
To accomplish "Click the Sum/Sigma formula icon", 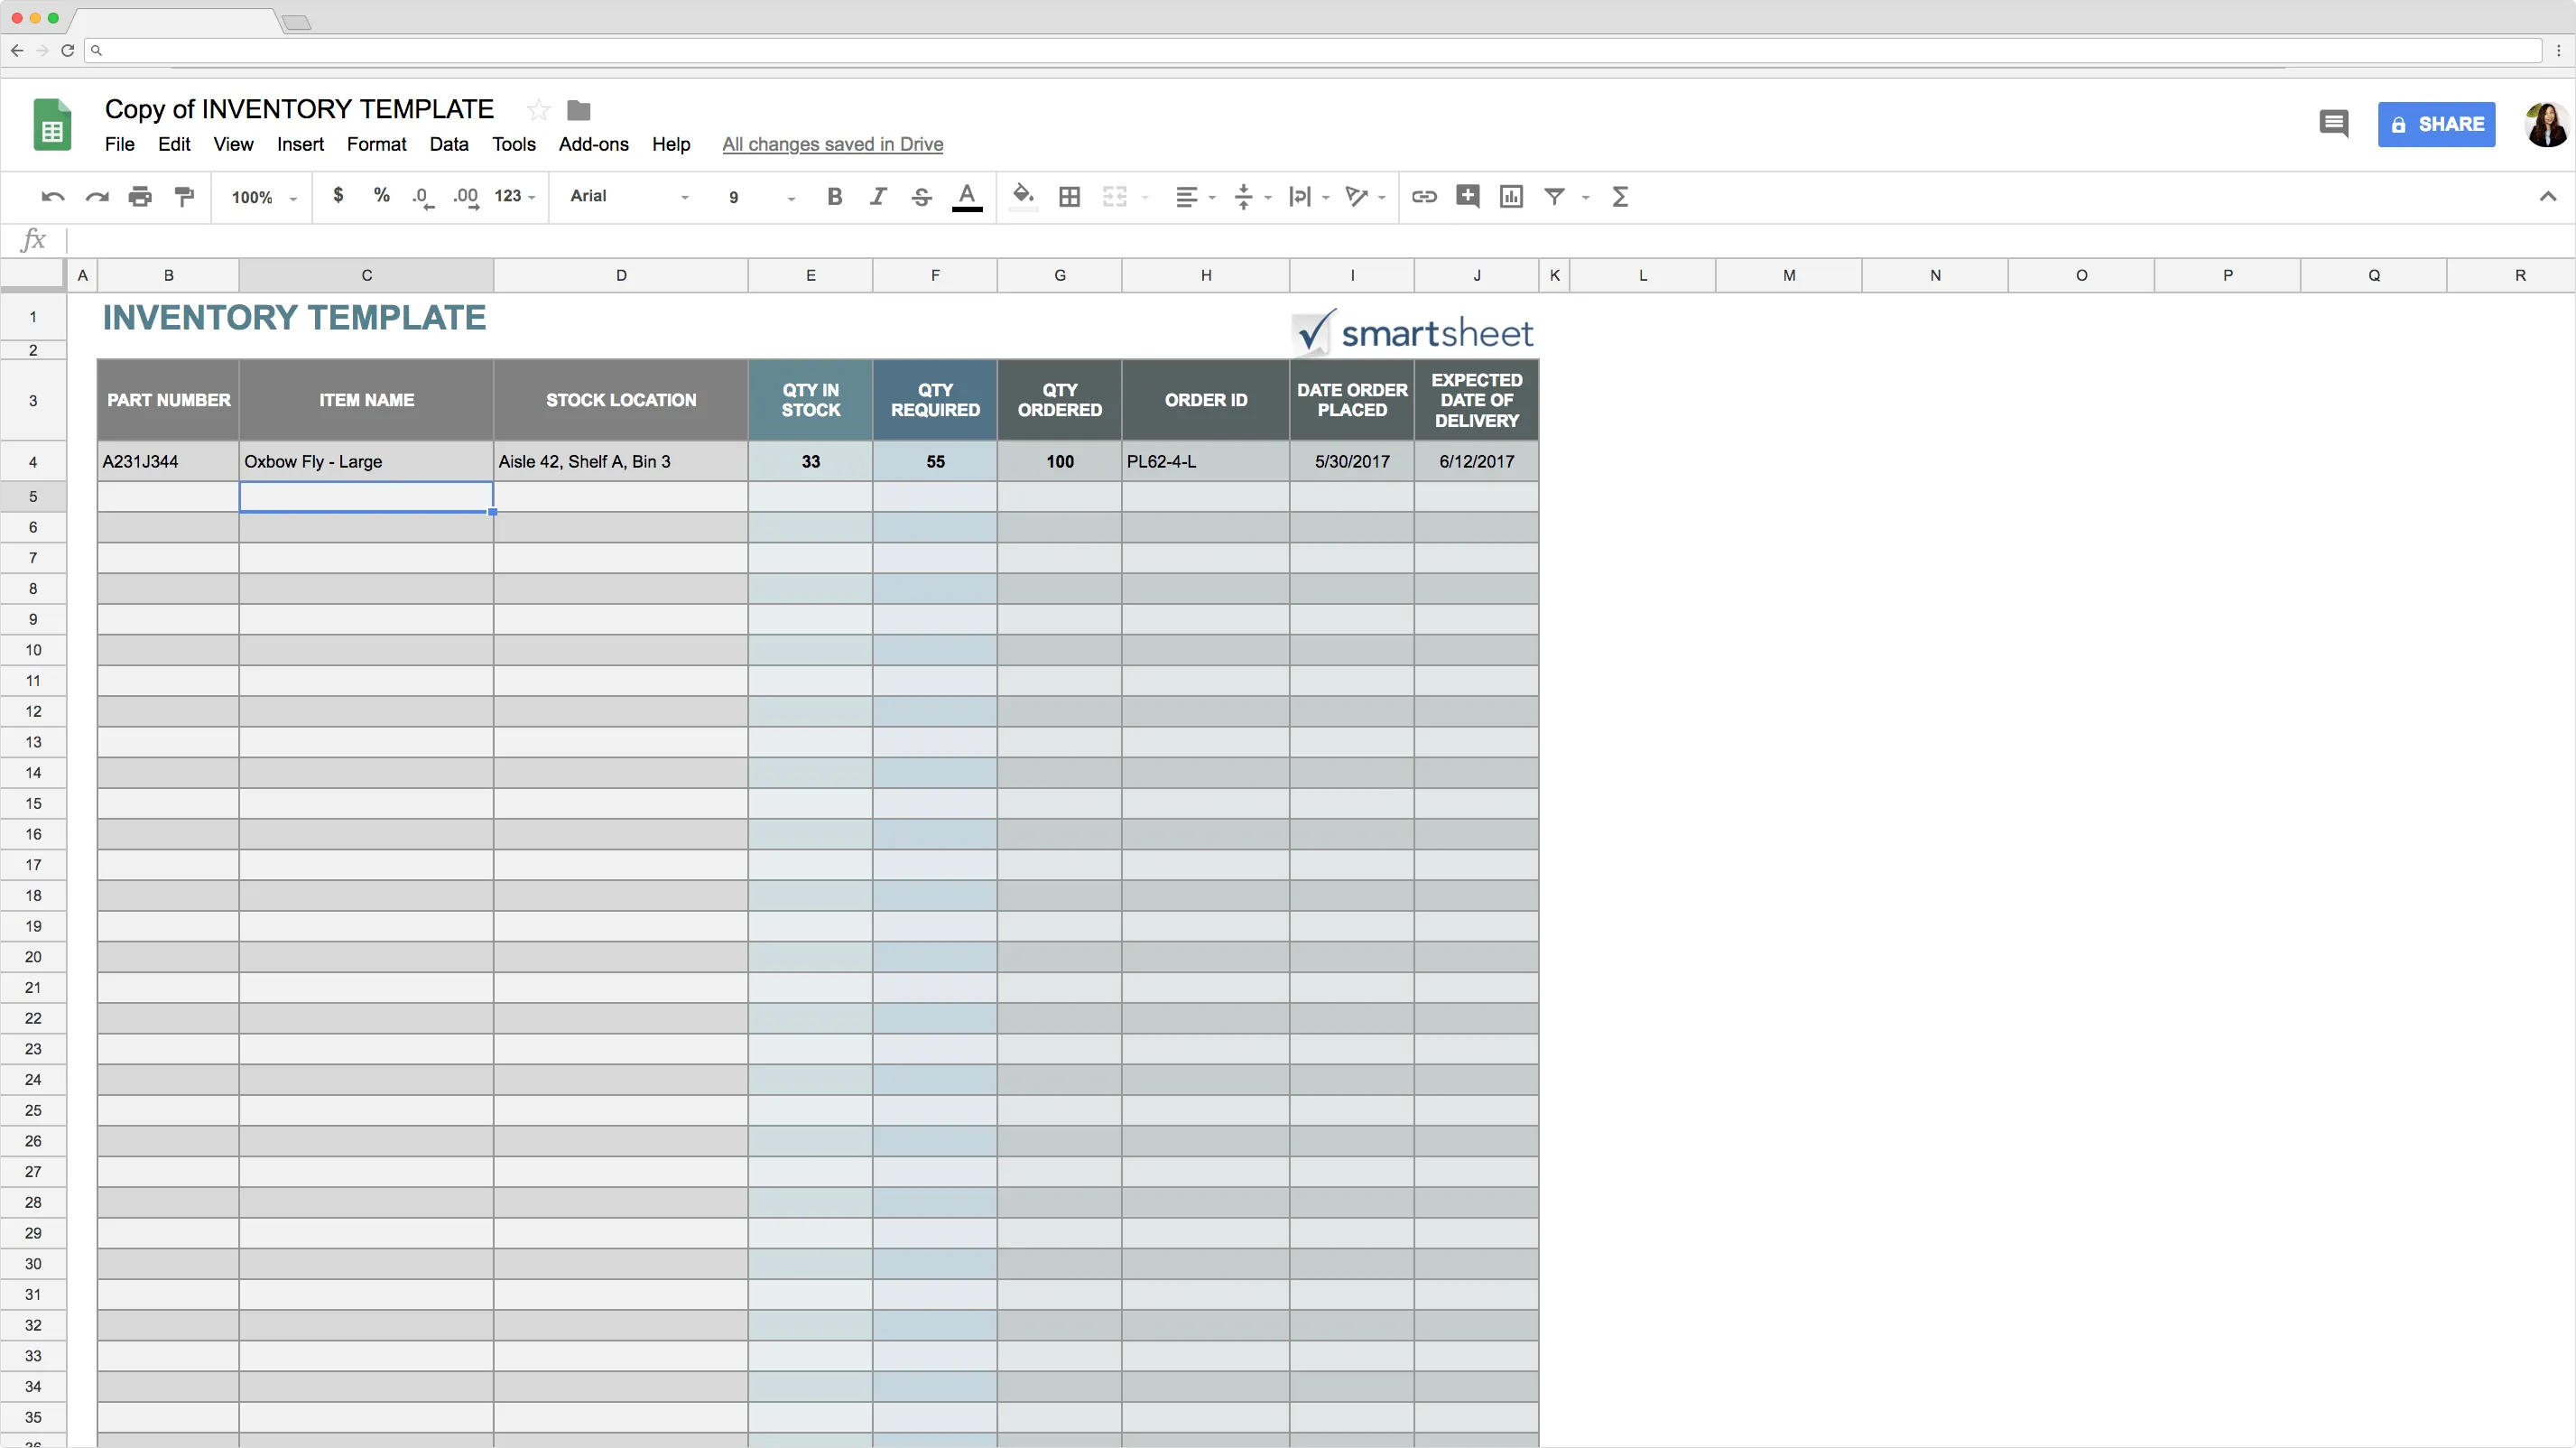I will pos(1619,197).
